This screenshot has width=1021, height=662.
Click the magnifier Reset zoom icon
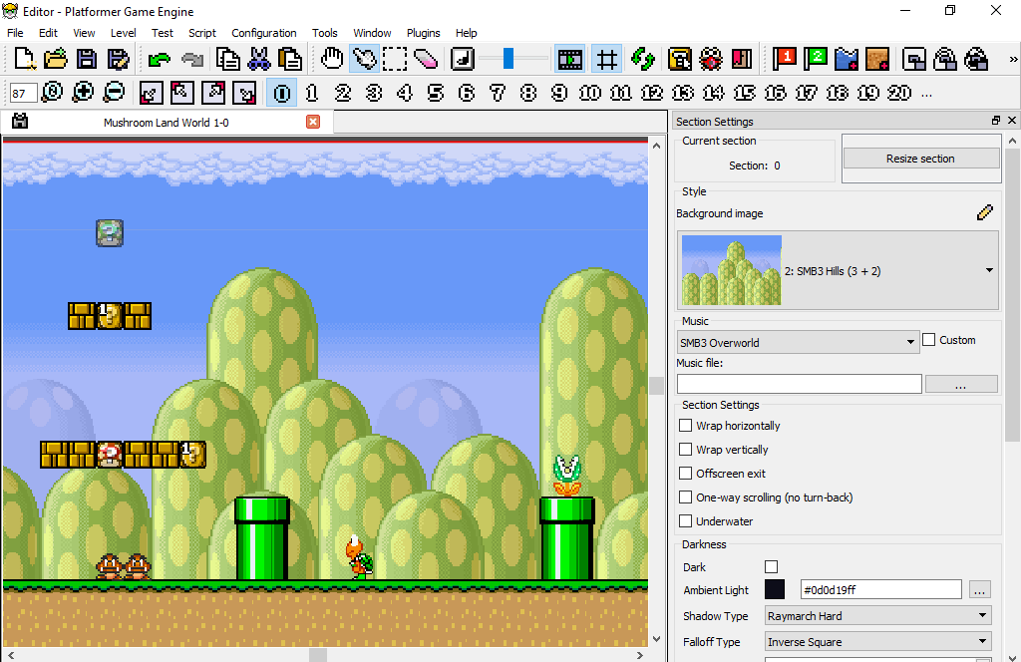52,93
